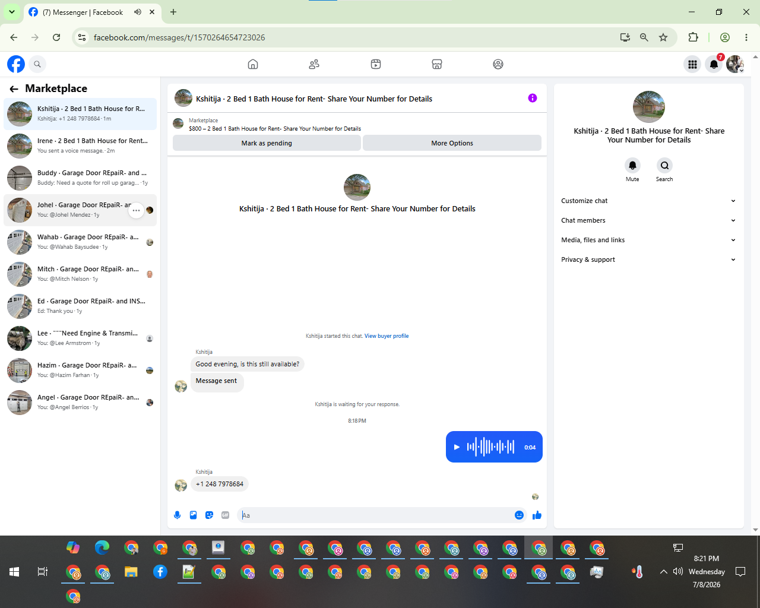Choose a sticker from the sticker icon
Viewport: 760px width, 608px height.
(x=209, y=515)
